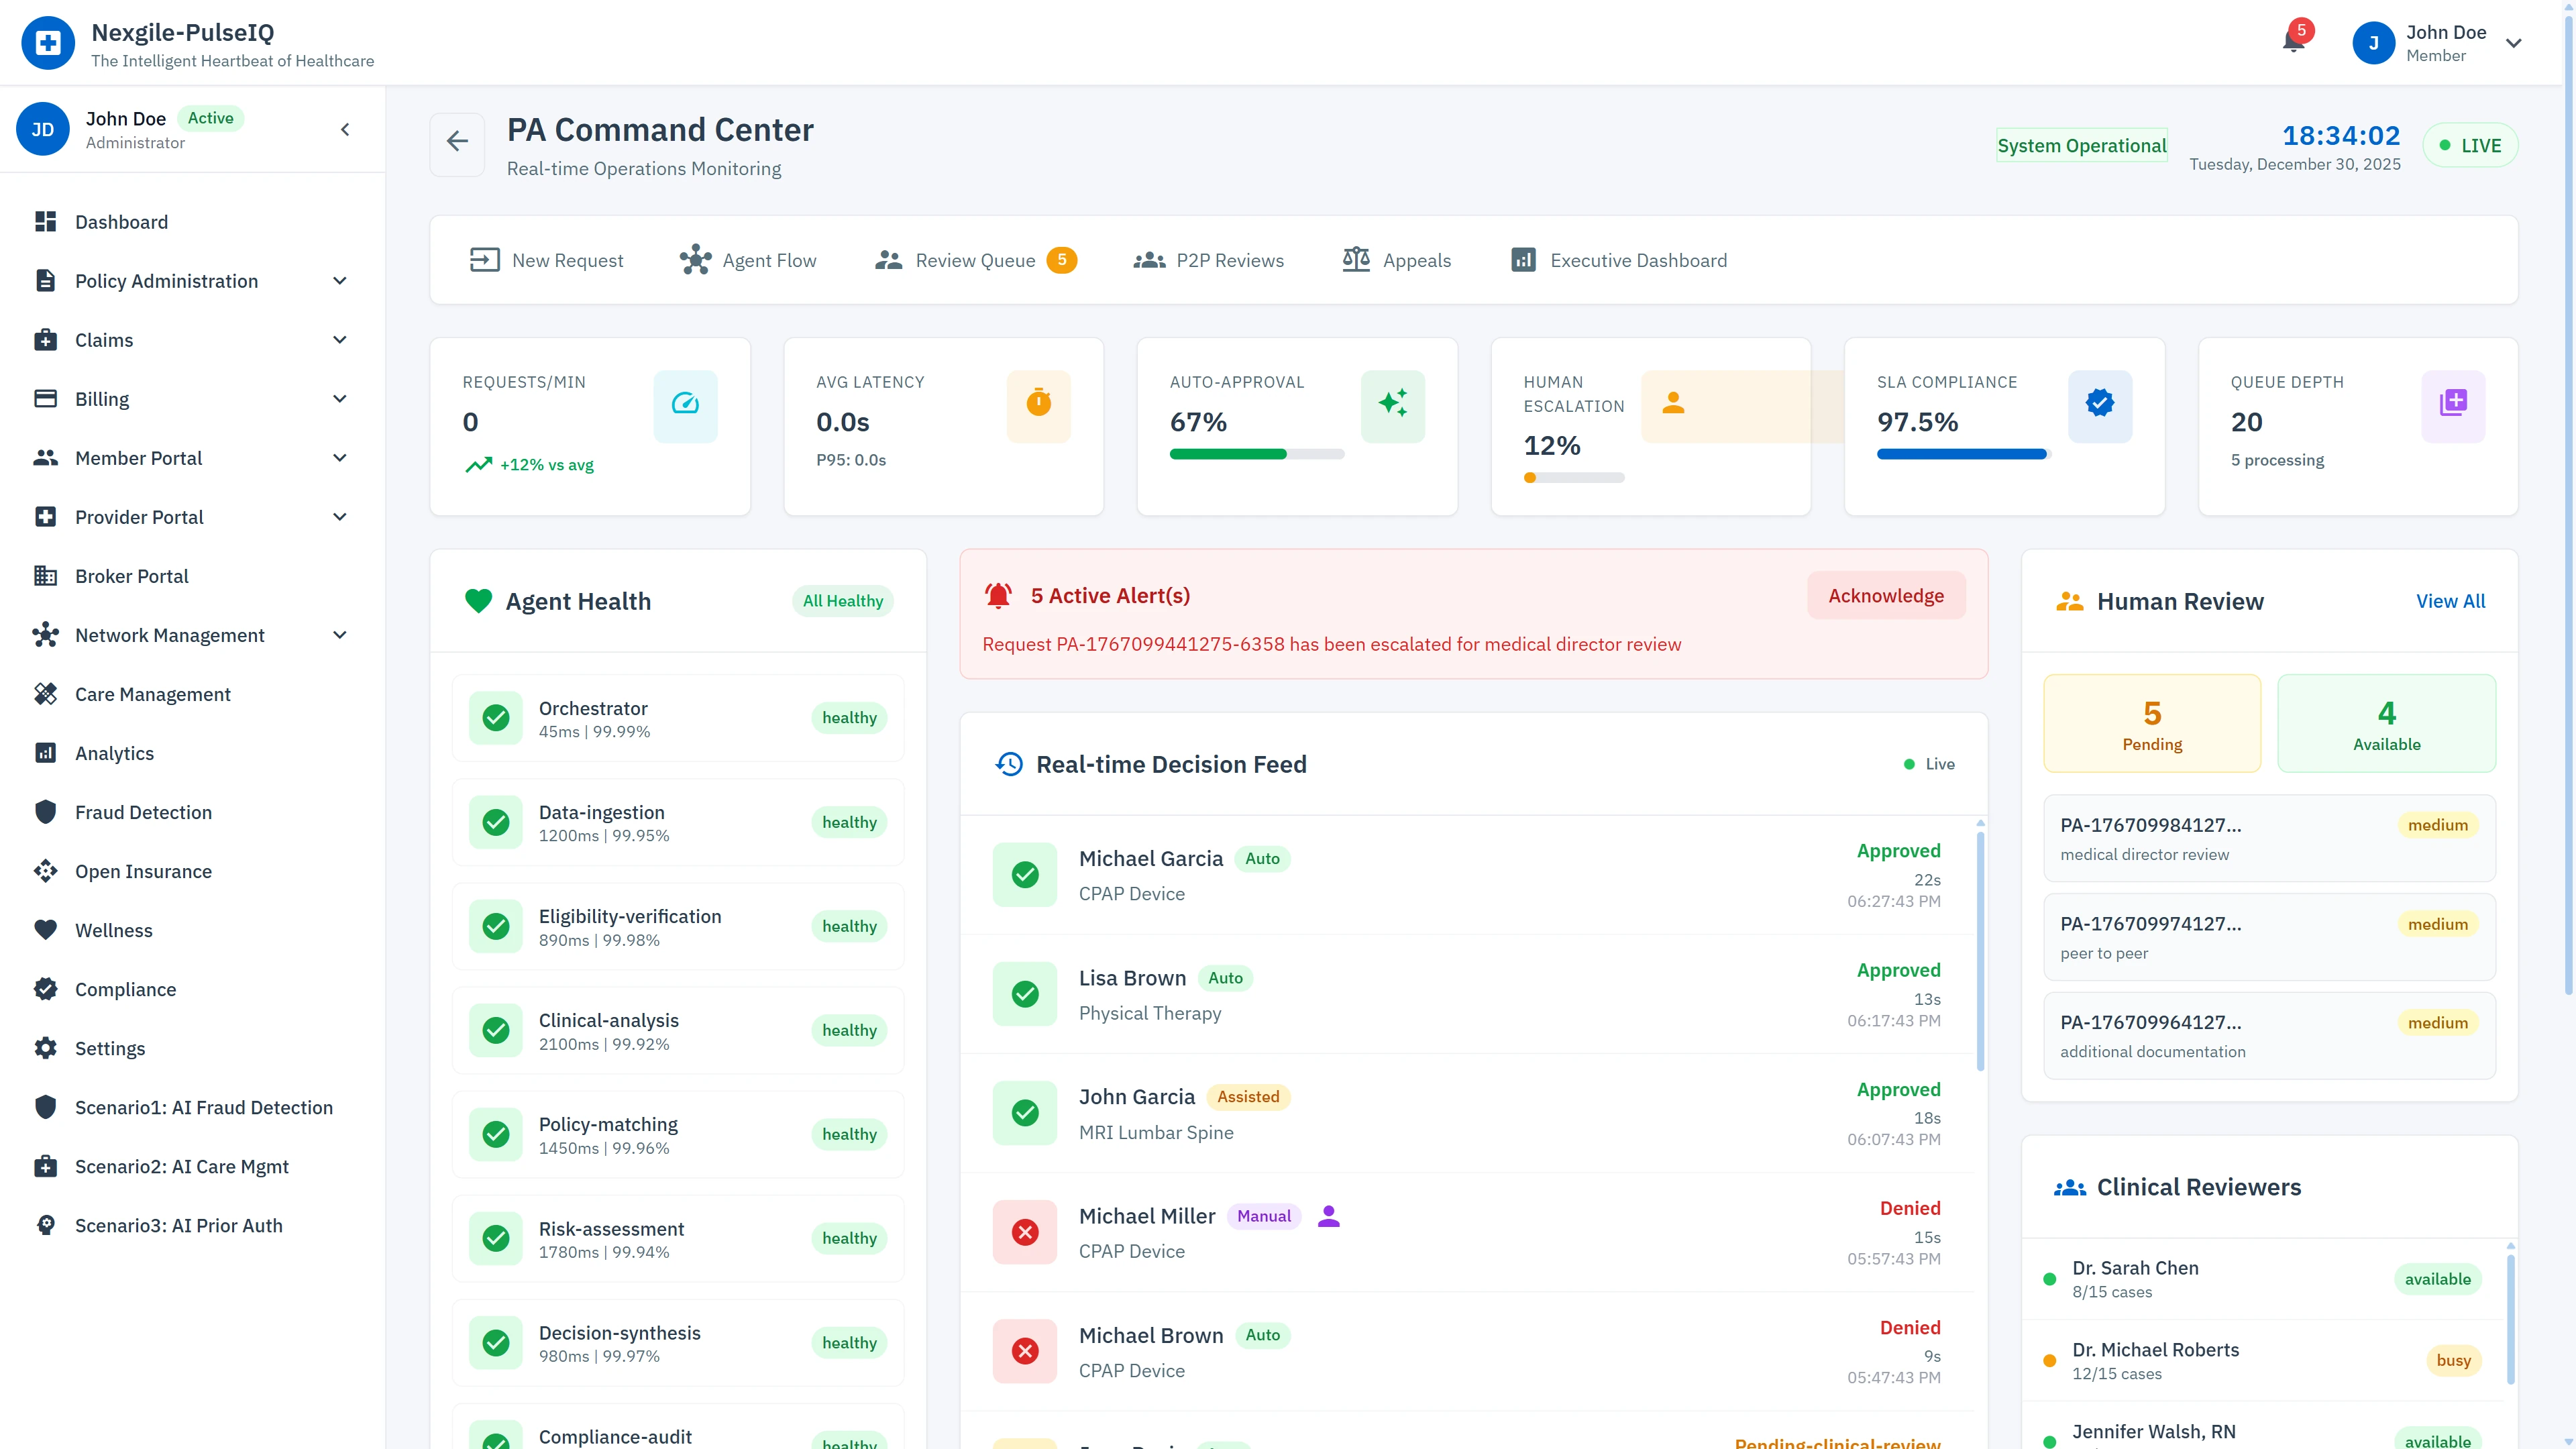Click the Appeals scales icon
The image size is (2576, 1449).
pos(1356,259)
